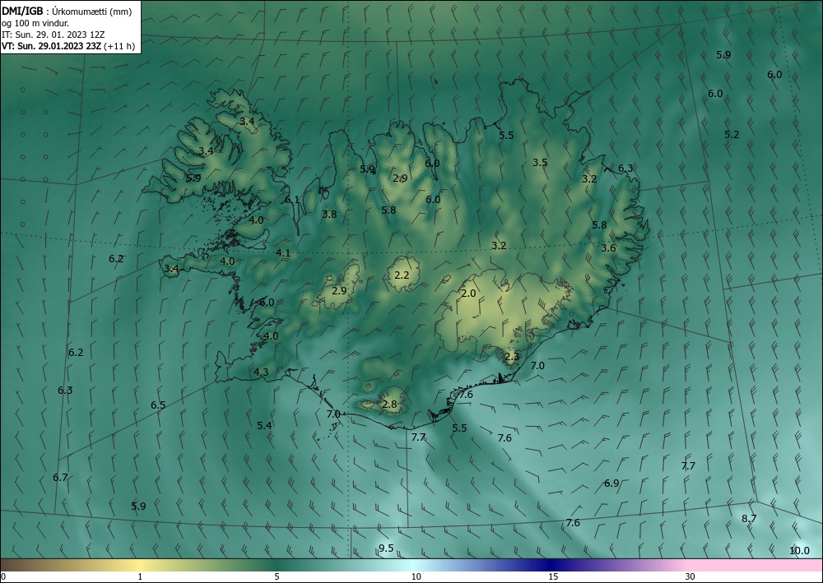Click the title line "DMI/IGB : Úrkomumætti (mm)"

67,12
